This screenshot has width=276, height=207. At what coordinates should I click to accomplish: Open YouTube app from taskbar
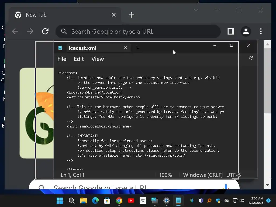tap(131, 201)
